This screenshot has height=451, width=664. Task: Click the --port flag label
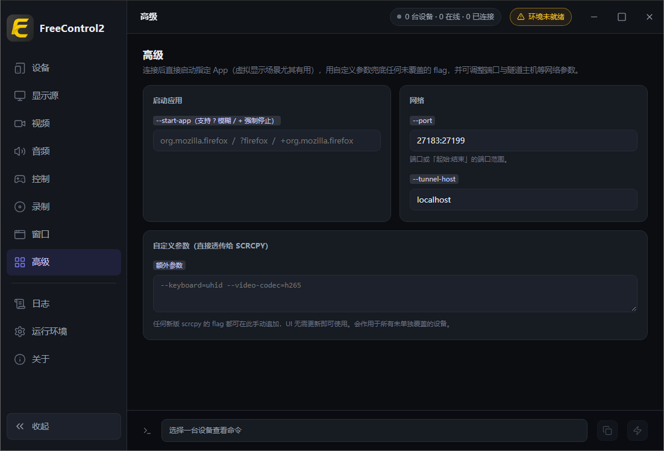(422, 121)
